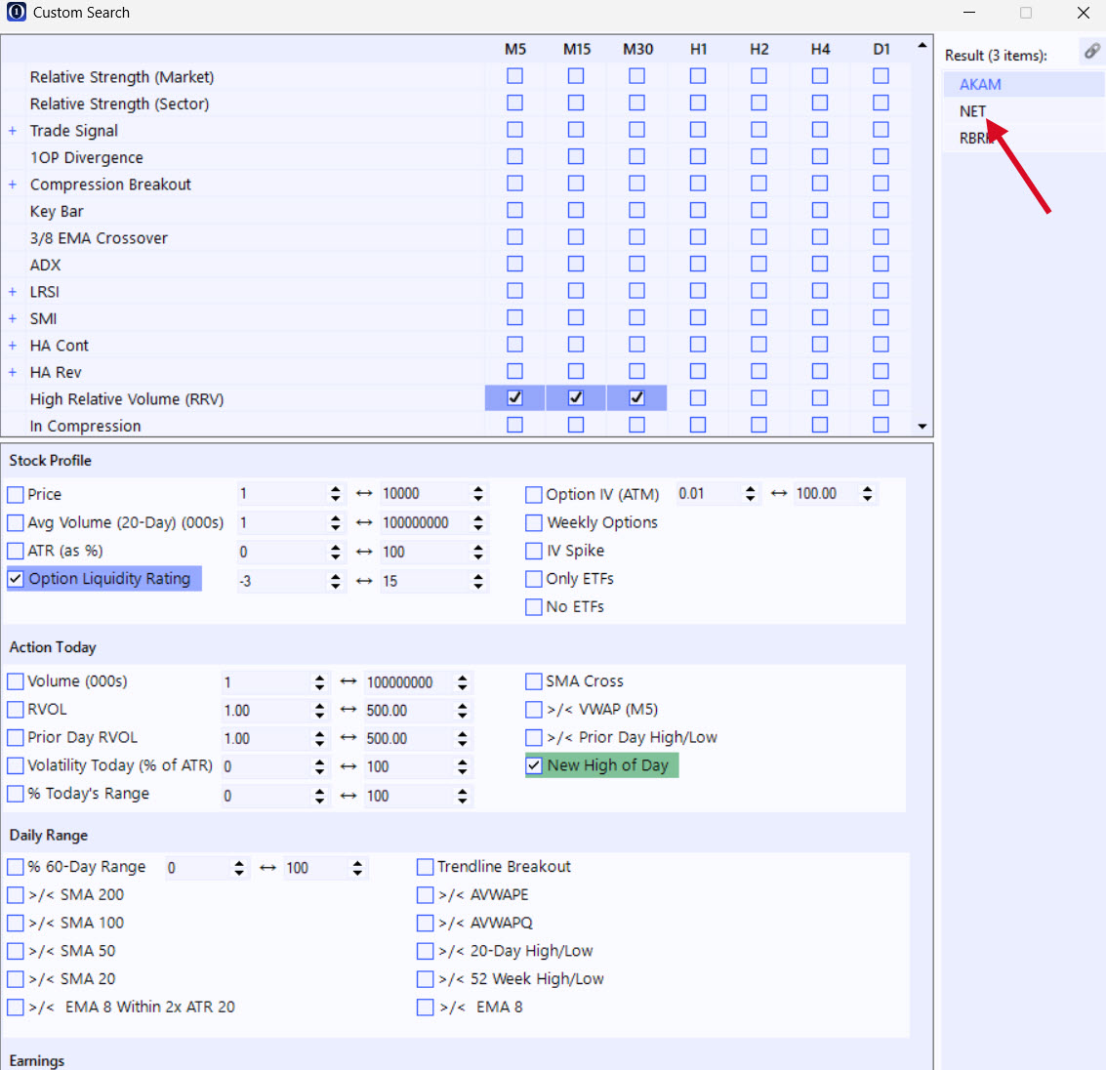Viewport: 1106px width, 1070px height.
Task: Expand the LRSI row
Action: pos(12,291)
